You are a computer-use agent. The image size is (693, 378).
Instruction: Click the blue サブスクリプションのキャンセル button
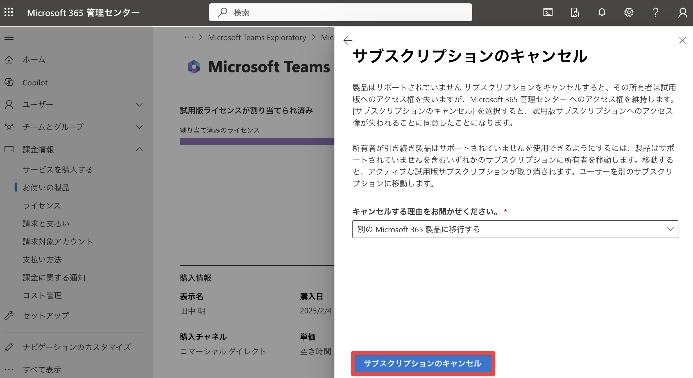tap(423, 363)
